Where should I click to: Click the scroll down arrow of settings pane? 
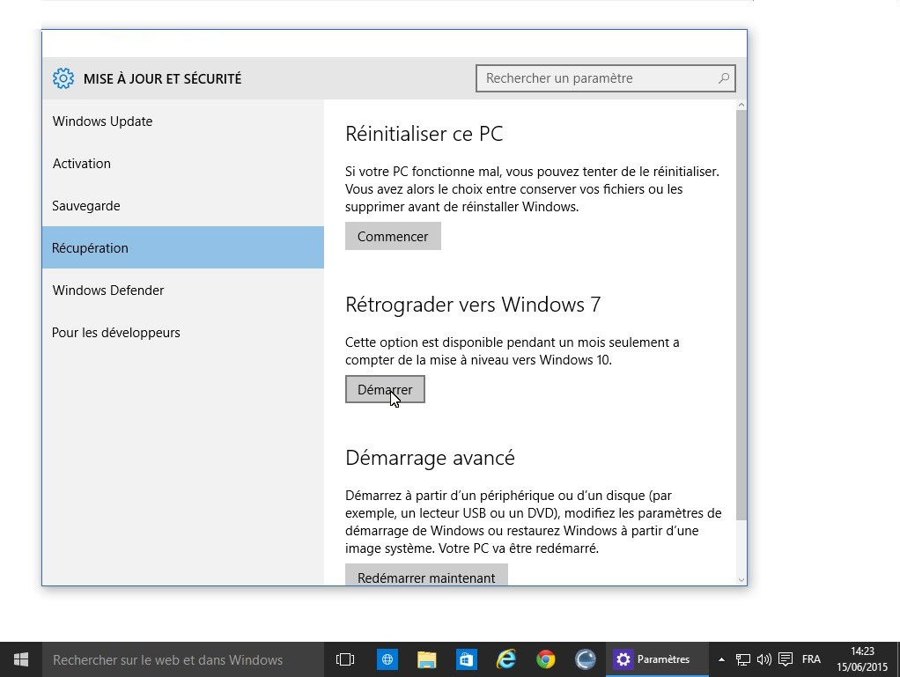[741, 579]
